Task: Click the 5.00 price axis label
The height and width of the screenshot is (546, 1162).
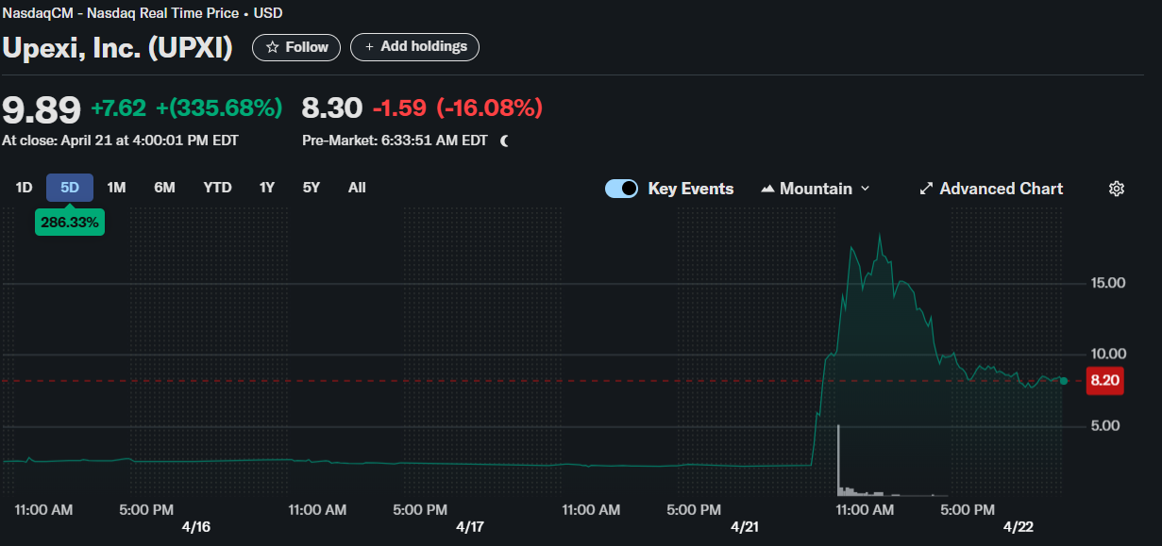Action: (1105, 425)
